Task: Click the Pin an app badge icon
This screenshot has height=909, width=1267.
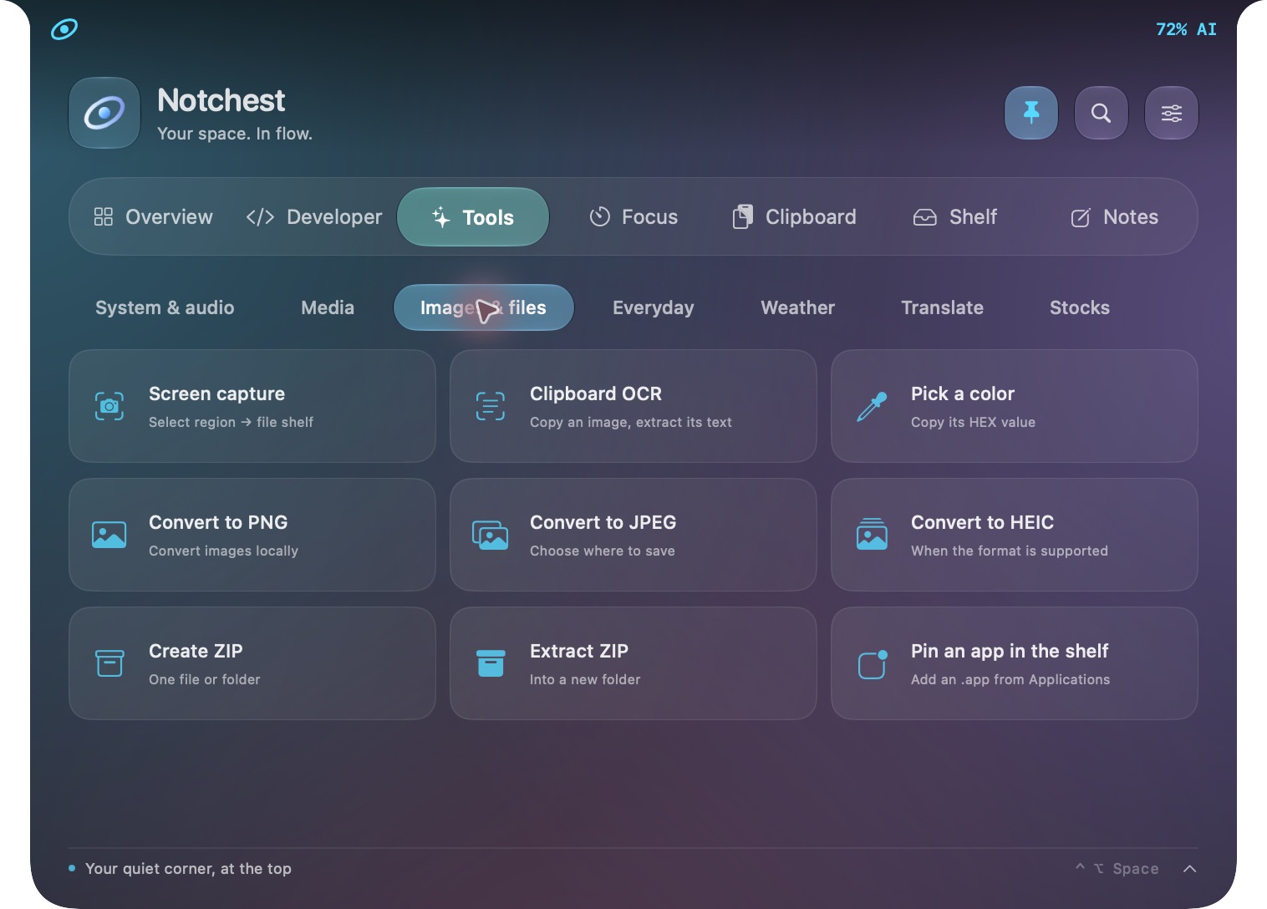Action: [873, 664]
